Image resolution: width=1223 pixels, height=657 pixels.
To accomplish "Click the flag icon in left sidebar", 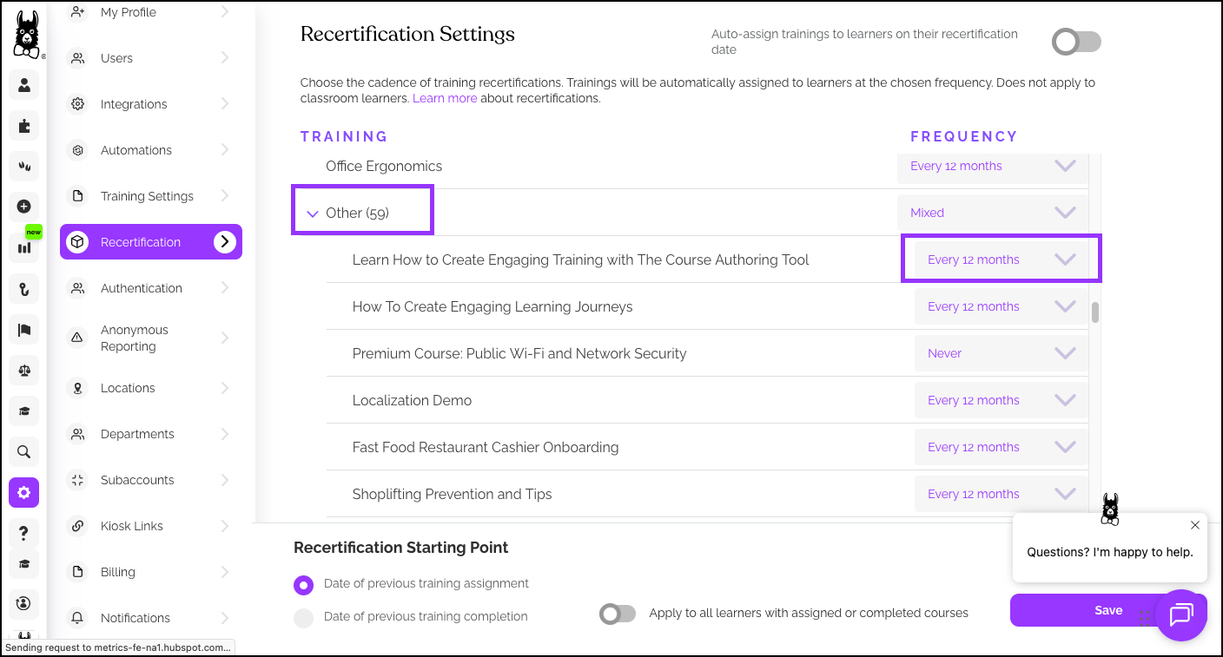I will (24, 330).
